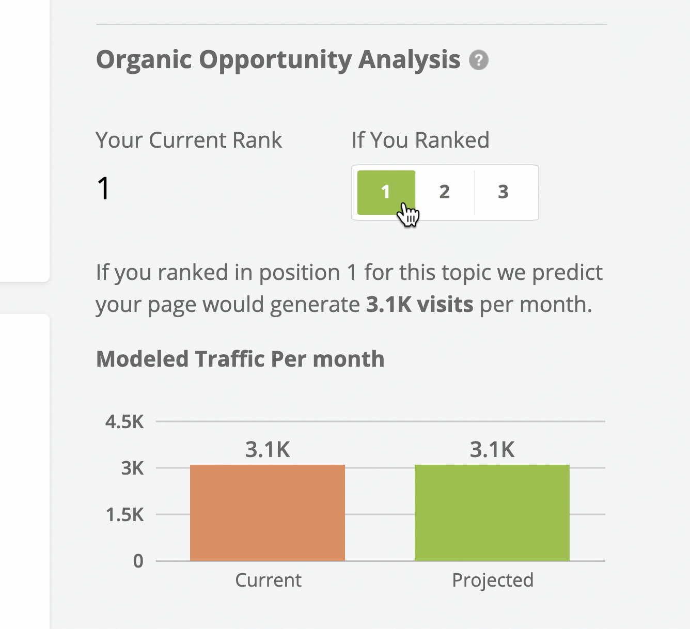The width and height of the screenshot is (690, 629).
Task: Choose rank 2 in If You Ranked
Action: [x=445, y=192]
